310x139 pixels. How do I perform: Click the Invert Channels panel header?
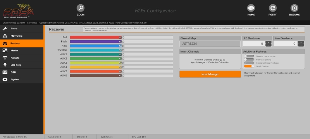tap(210, 51)
